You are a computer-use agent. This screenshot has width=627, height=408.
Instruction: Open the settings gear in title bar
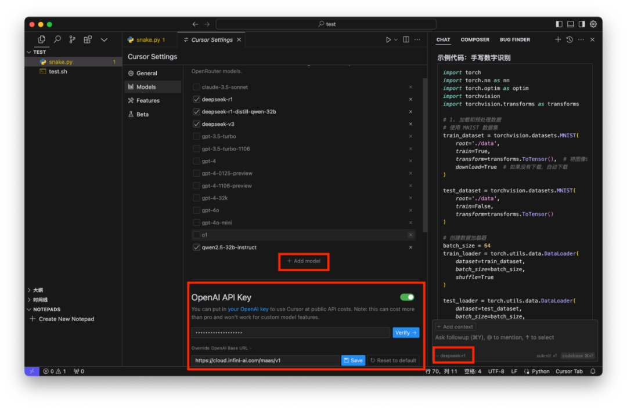pos(593,24)
